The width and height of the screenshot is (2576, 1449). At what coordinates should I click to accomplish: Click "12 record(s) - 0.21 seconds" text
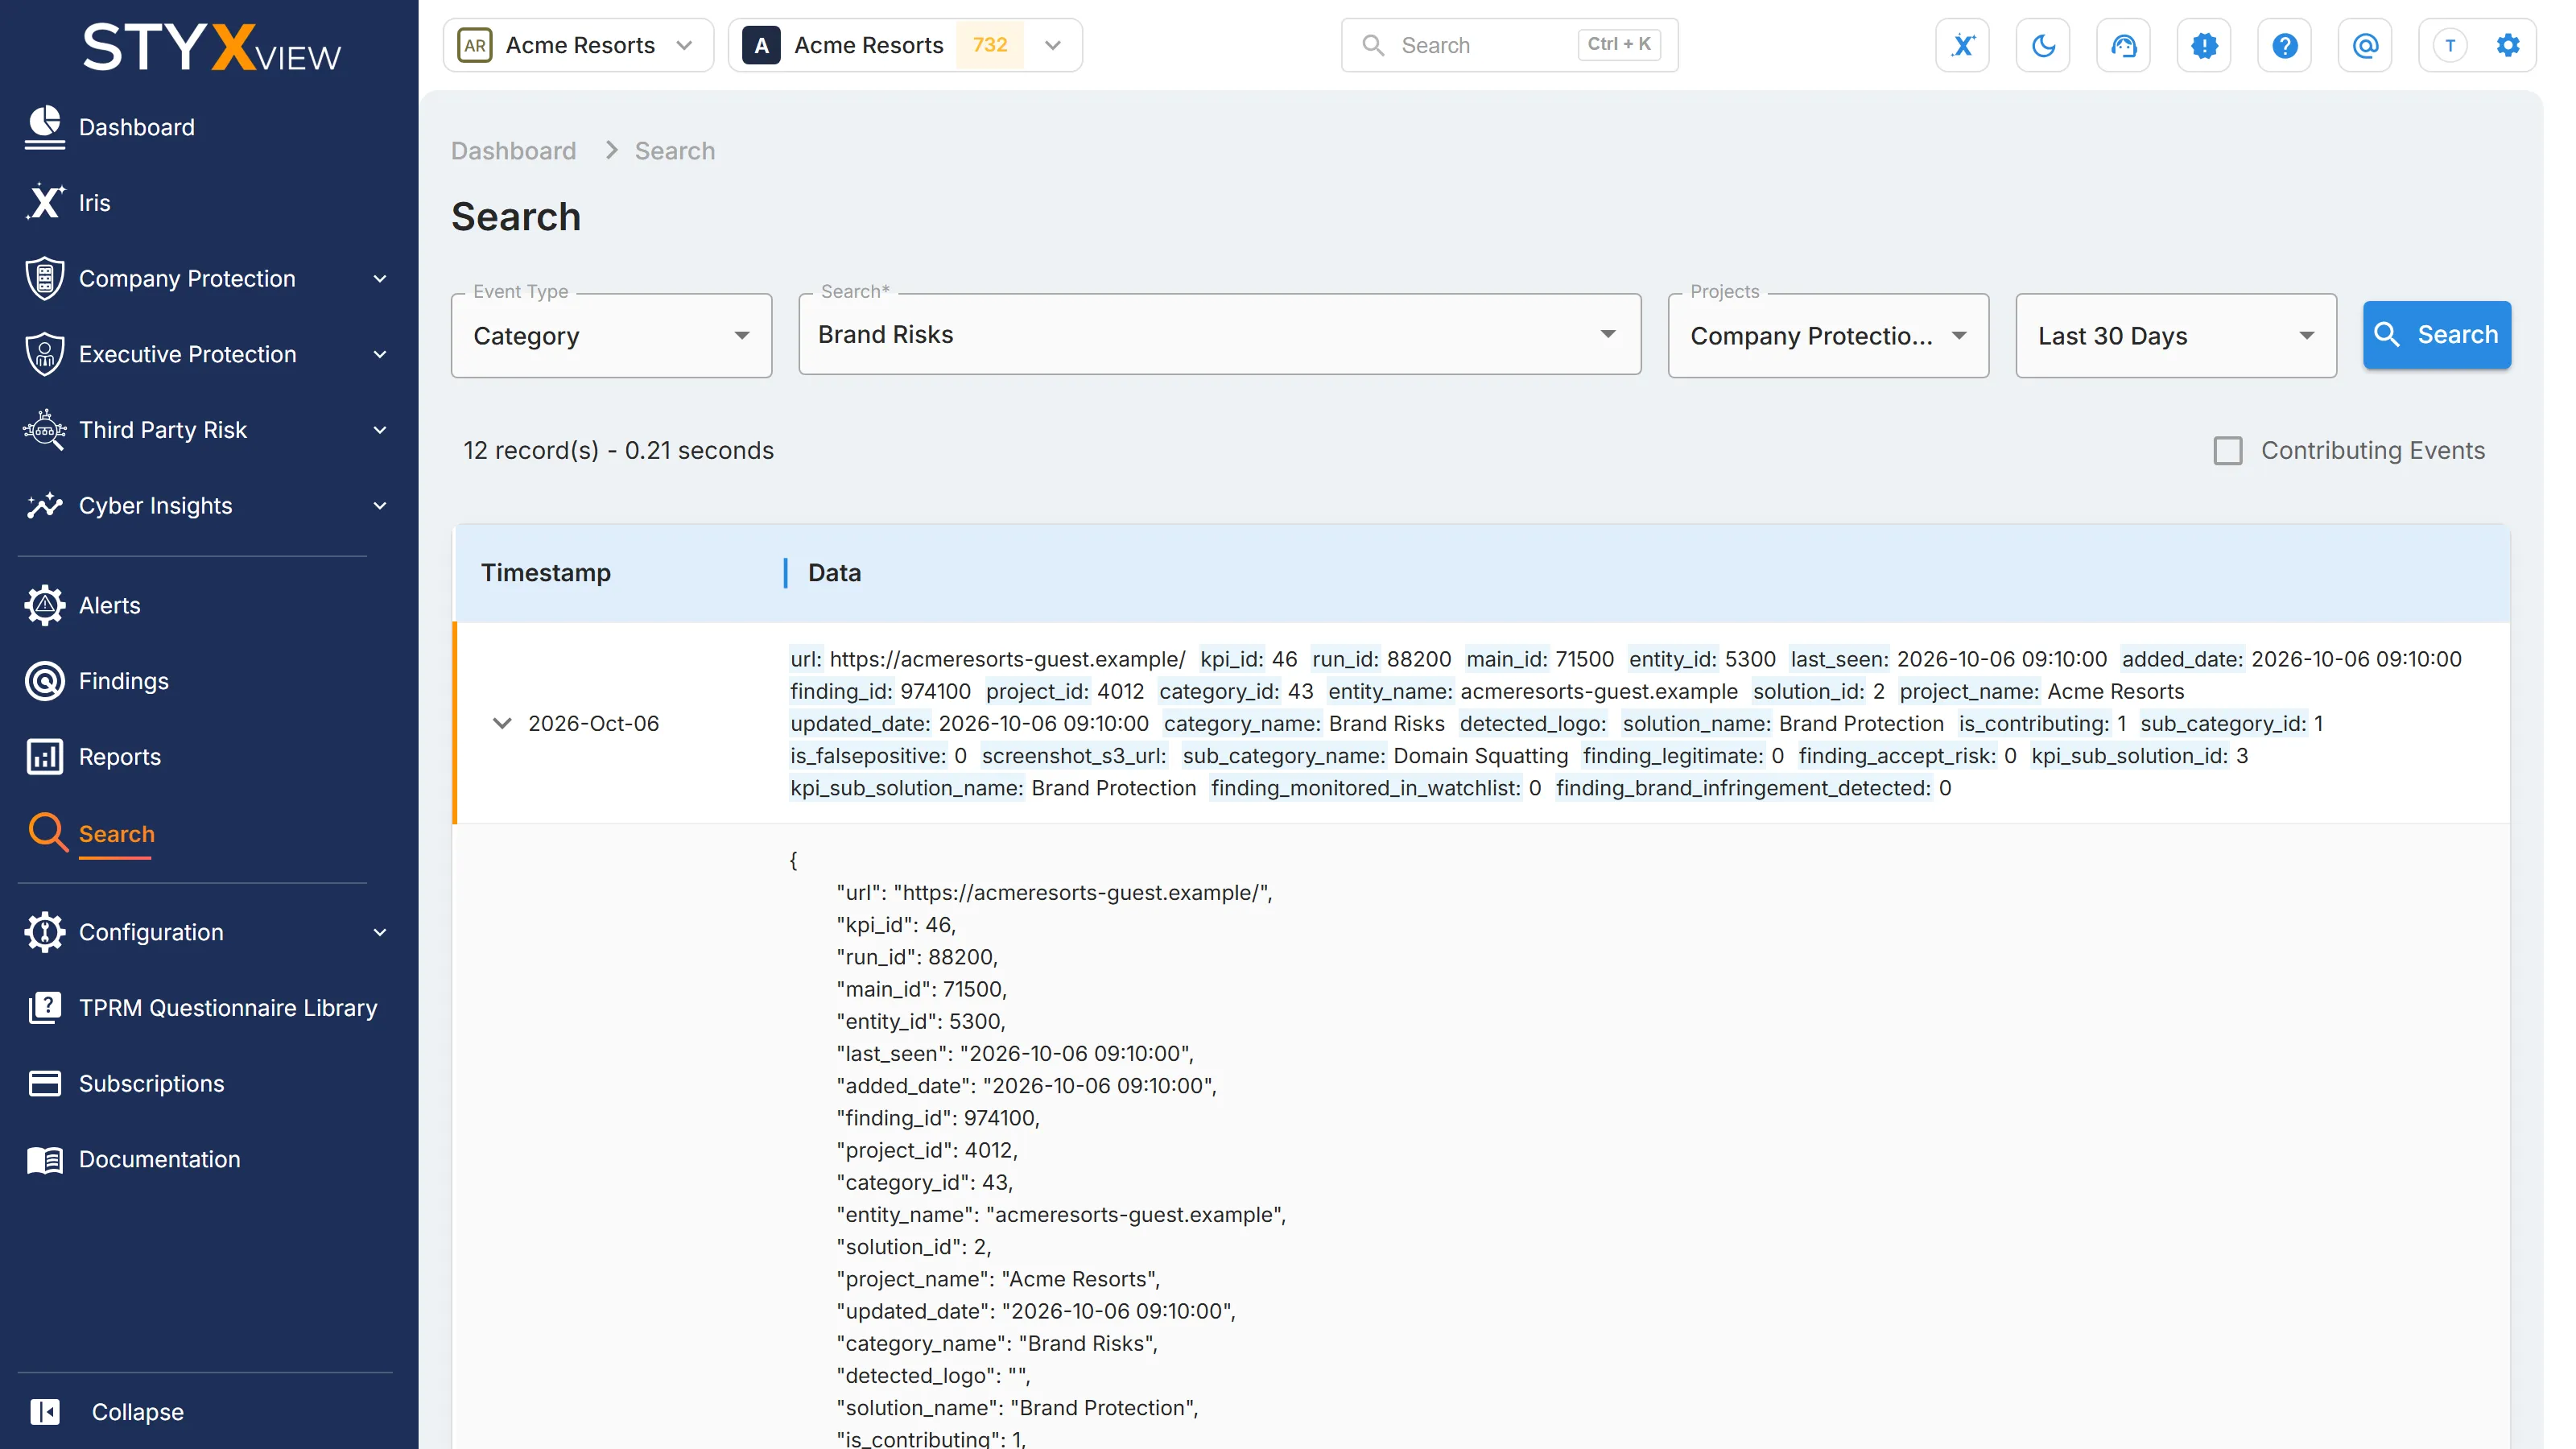(618, 451)
